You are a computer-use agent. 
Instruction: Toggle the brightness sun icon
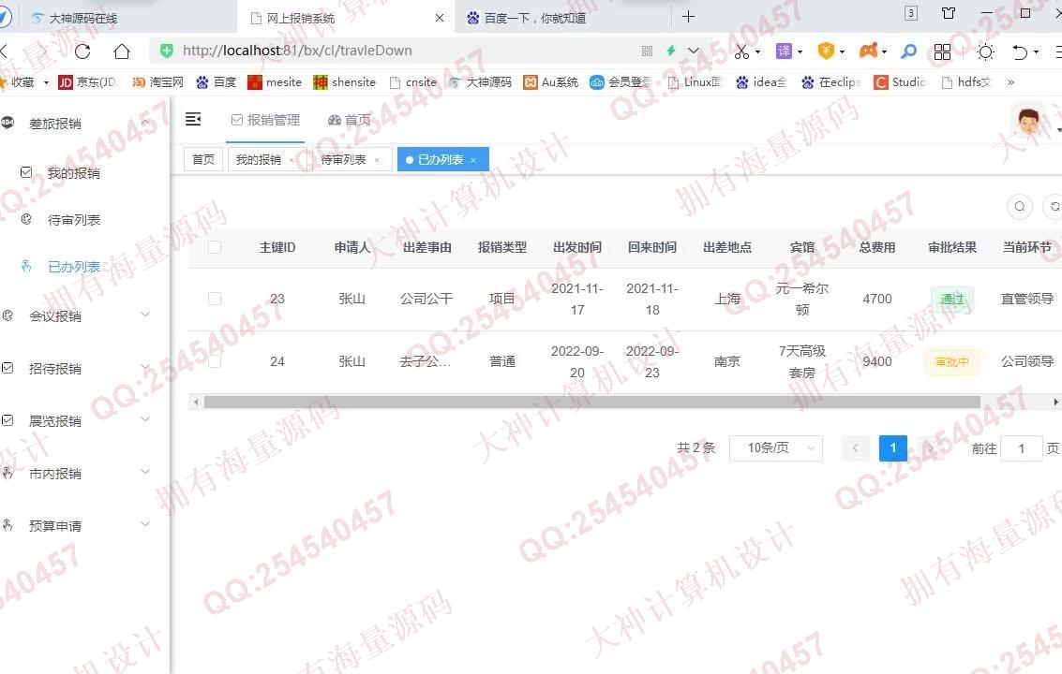click(985, 51)
